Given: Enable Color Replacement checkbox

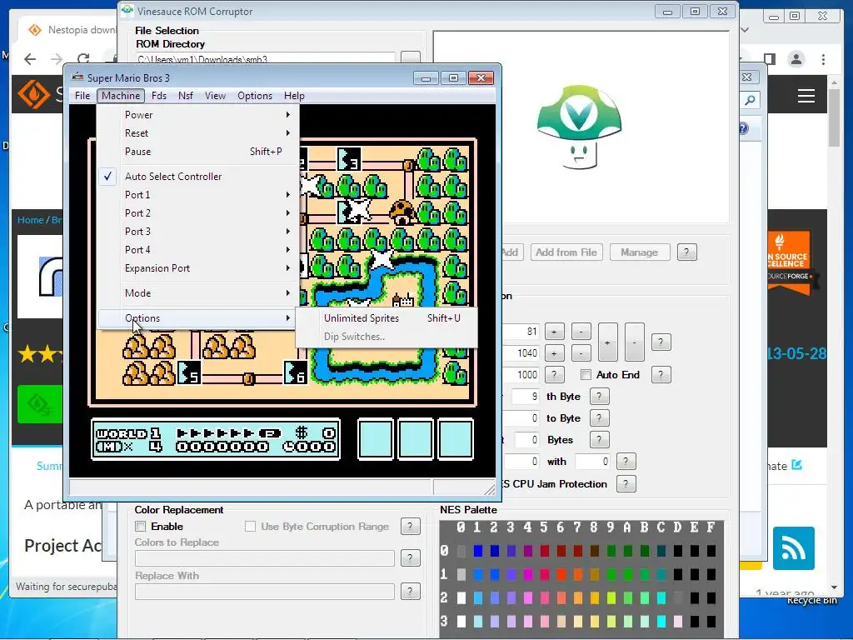Looking at the screenshot, I should point(140,527).
